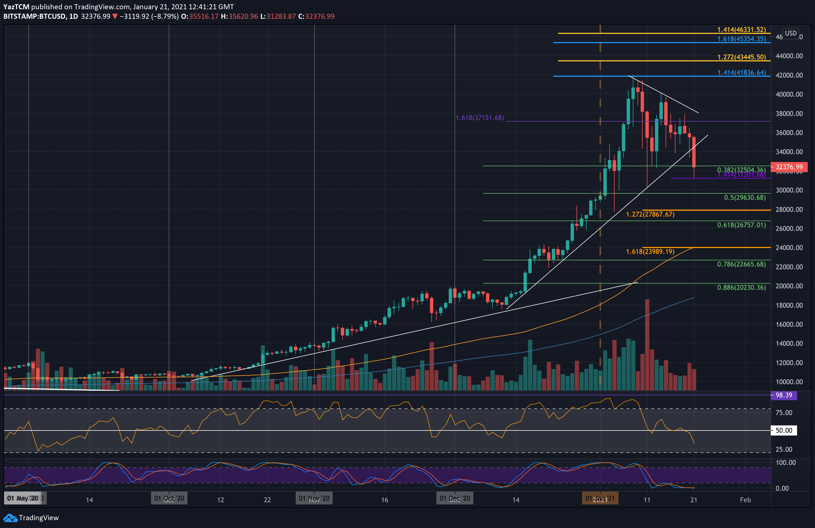This screenshot has height=528, width=815.
Task: Click the 24000.00 price axis label
Action: (x=789, y=247)
